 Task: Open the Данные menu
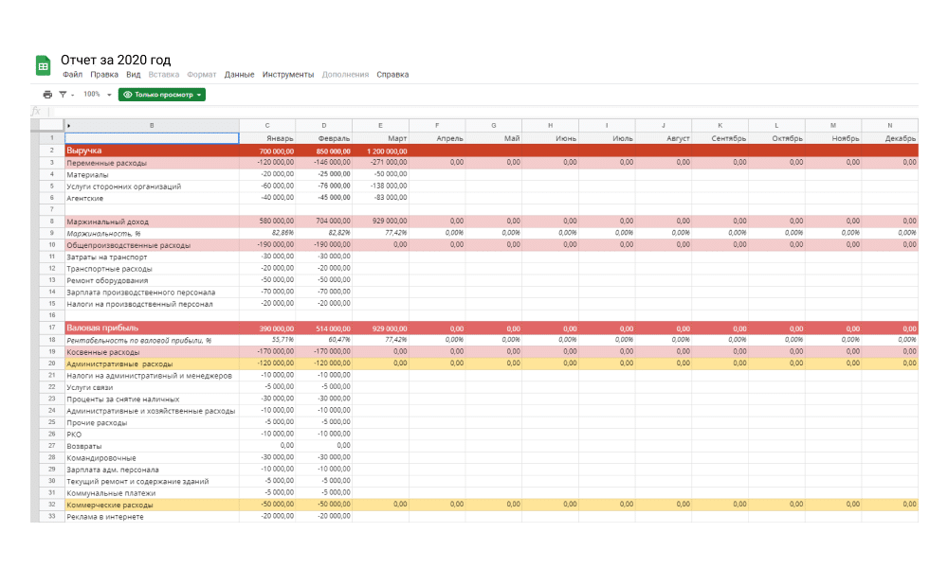tap(240, 74)
